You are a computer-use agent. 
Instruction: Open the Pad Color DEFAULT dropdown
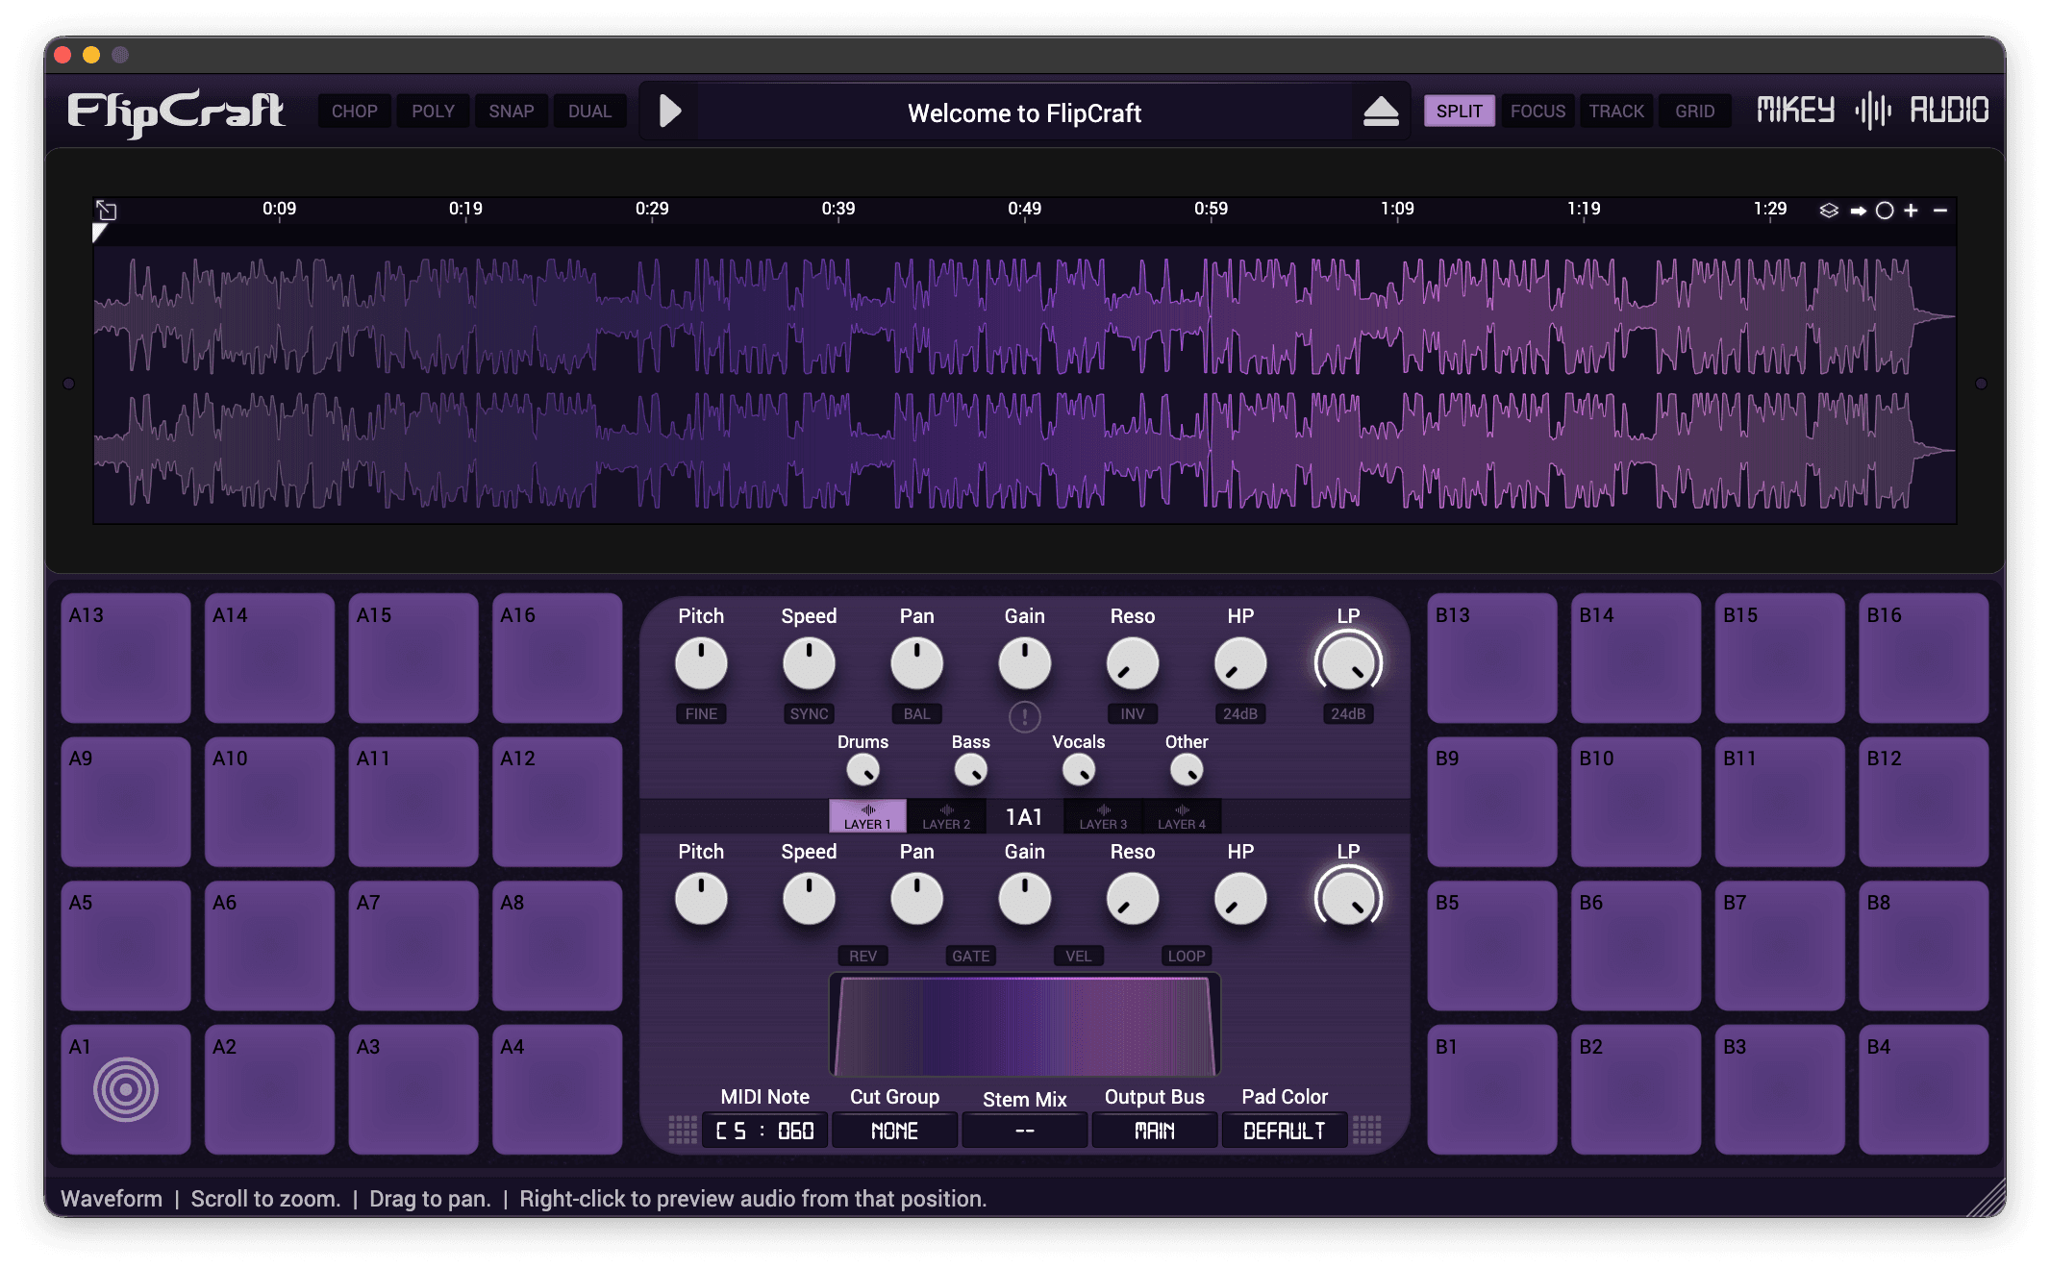(1284, 1131)
